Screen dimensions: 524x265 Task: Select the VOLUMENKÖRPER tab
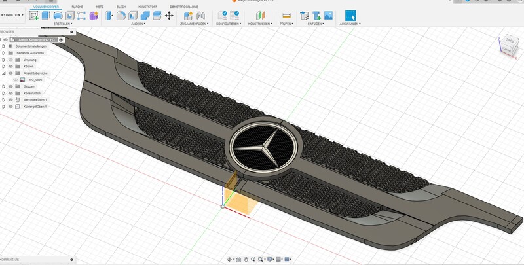(46, 7)
